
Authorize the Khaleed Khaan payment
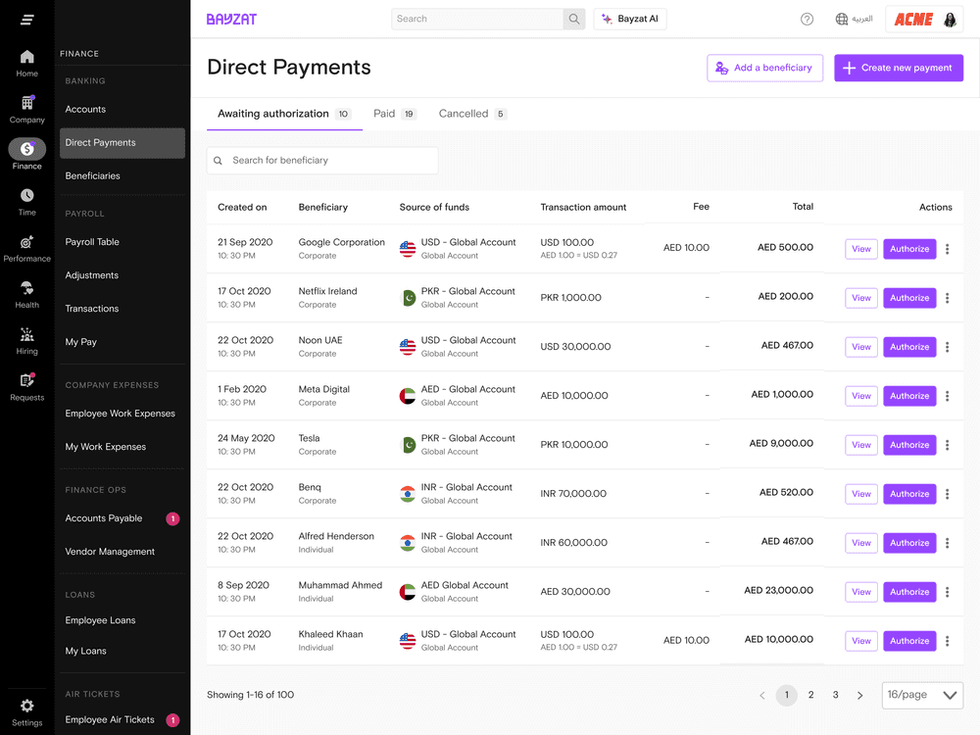(909, 641)
